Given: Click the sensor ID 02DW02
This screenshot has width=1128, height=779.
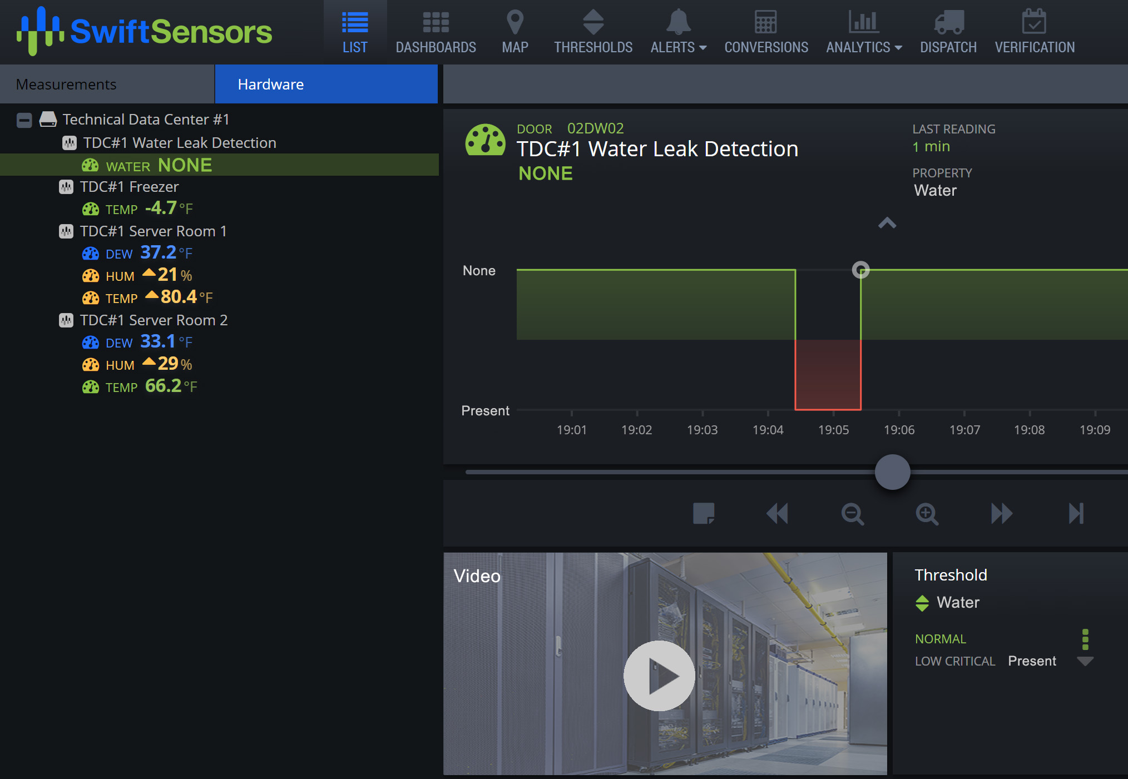Looking at the screenshot, I should (595, 128).
